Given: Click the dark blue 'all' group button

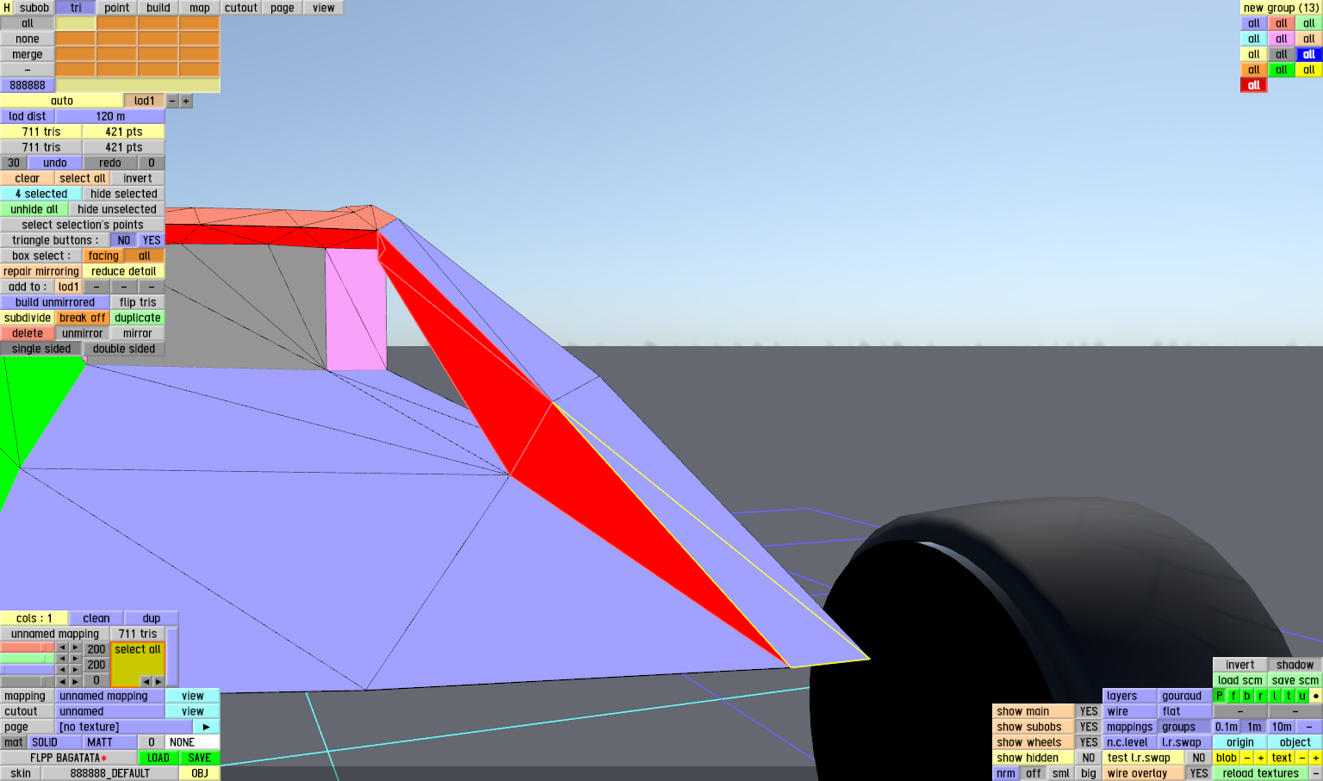Looking at the screenshot, I should [1309, 54].
